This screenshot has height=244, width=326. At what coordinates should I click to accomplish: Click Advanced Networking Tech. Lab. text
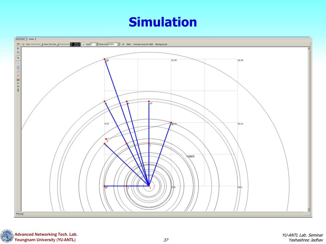click(x=46, y=234)
